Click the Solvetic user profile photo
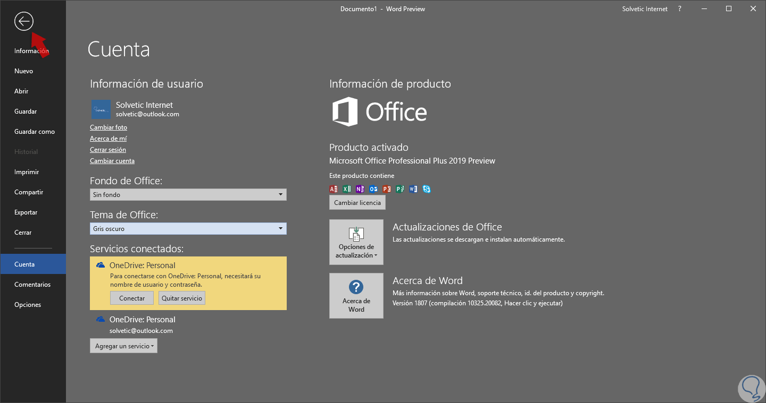The height and width of the screenshot is (403, 766). pyautogui.click(x=101, y=109)
